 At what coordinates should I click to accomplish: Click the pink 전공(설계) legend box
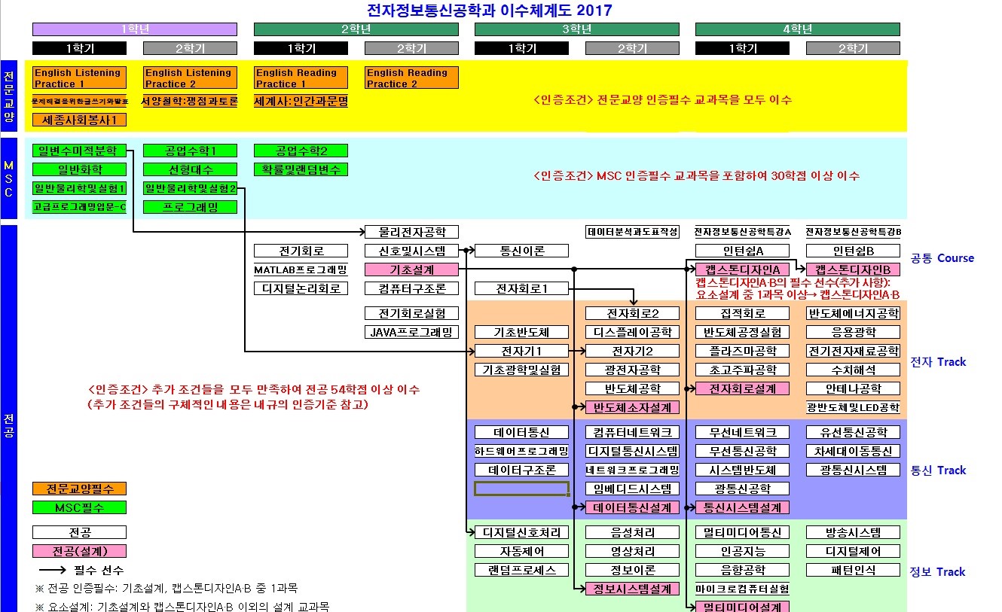[79, 551]
